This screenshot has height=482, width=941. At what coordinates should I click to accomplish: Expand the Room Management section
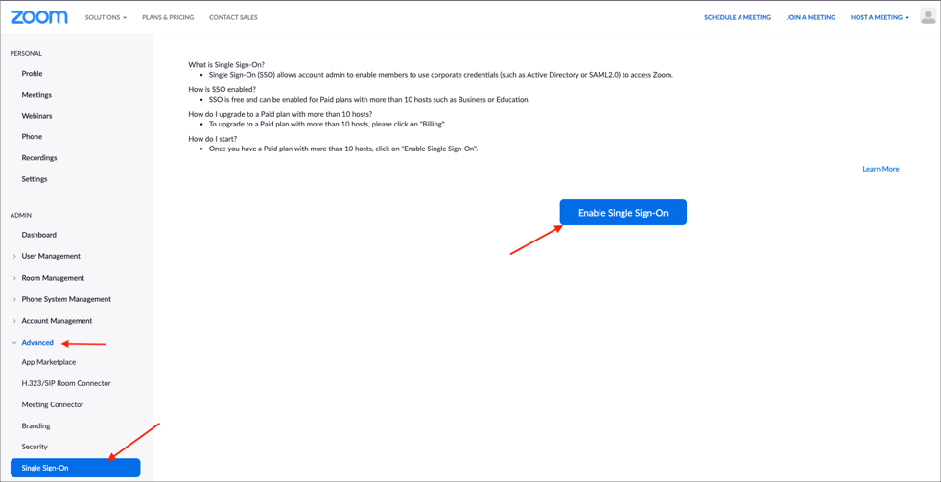coord(53,278)
